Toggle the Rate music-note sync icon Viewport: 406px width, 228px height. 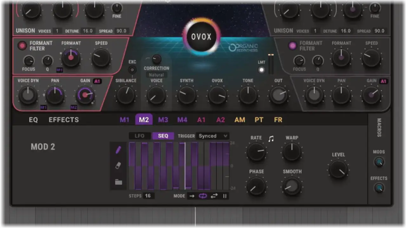coord(271,139)
